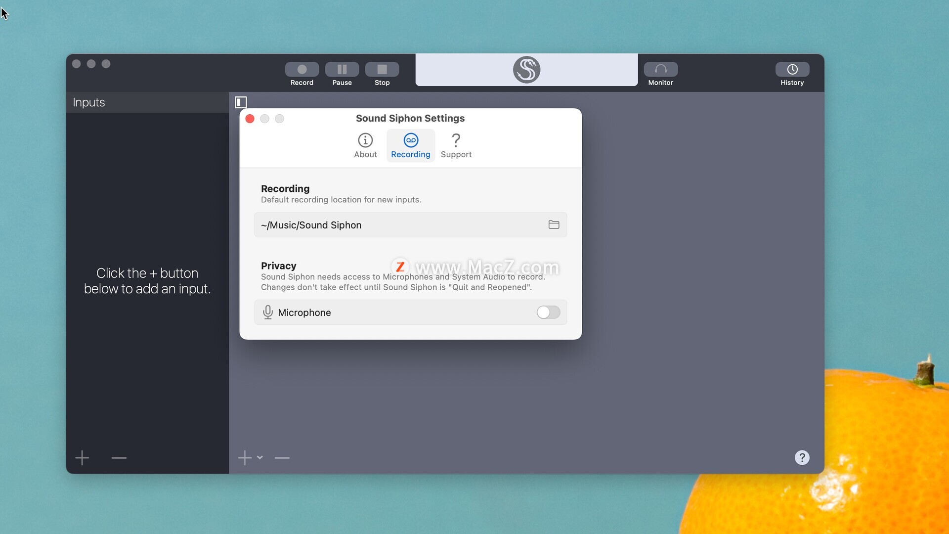Start recording with the Record button

302,69
